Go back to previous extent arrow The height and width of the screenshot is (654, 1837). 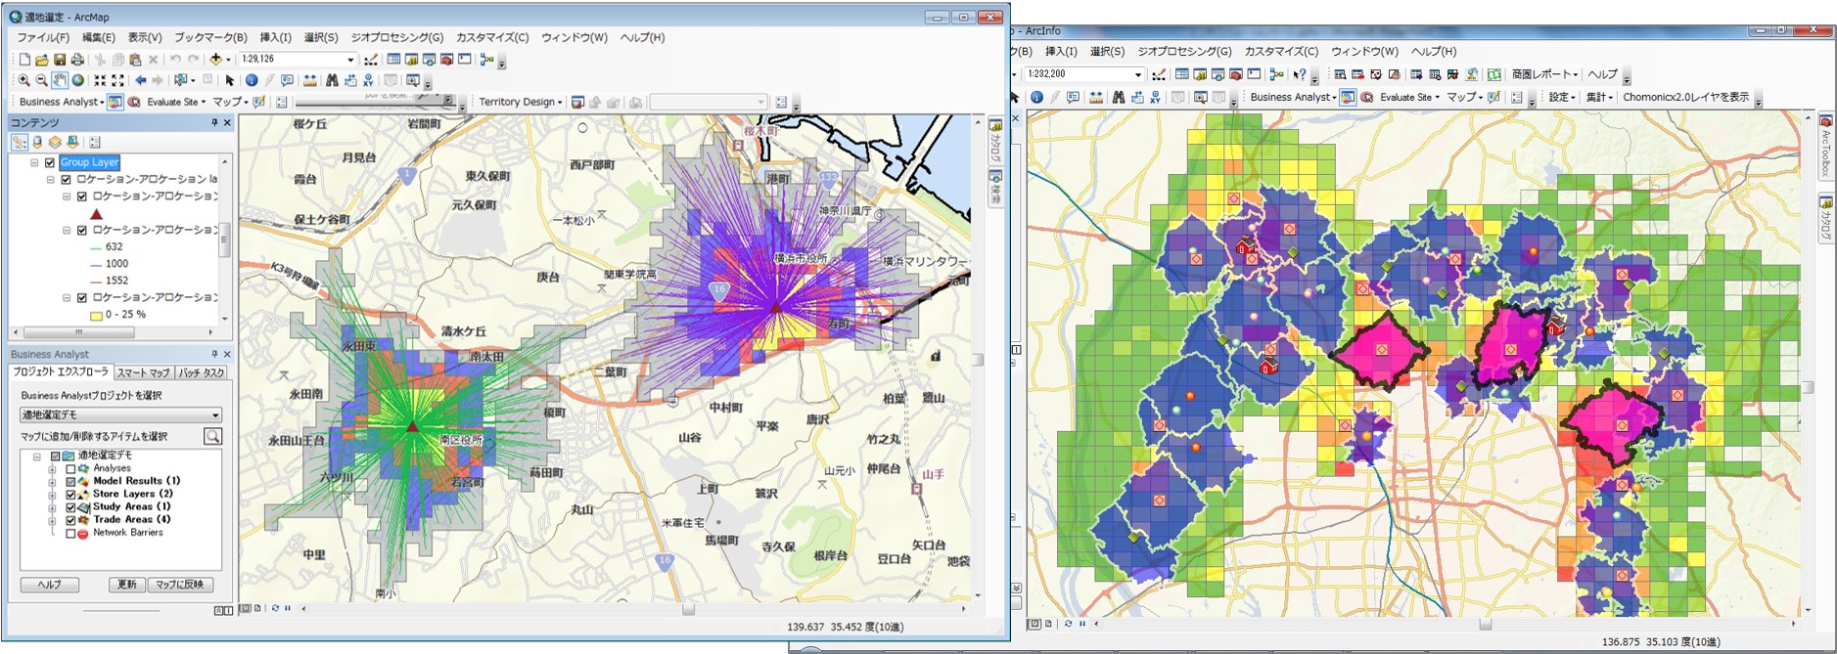[141, 80]
